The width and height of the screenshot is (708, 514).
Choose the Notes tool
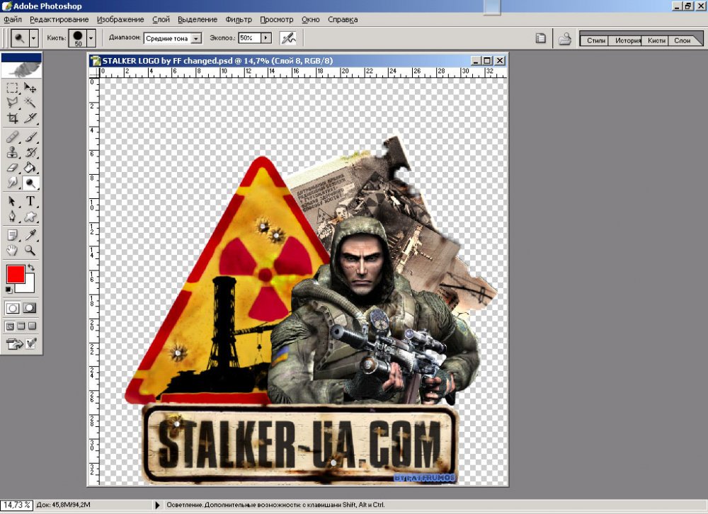12,235
